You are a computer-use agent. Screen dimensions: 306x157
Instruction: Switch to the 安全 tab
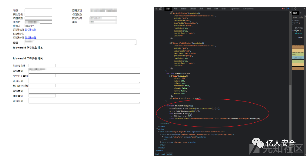[224, 9]
